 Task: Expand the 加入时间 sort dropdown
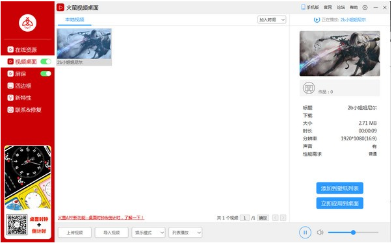[x=272, y=19]
